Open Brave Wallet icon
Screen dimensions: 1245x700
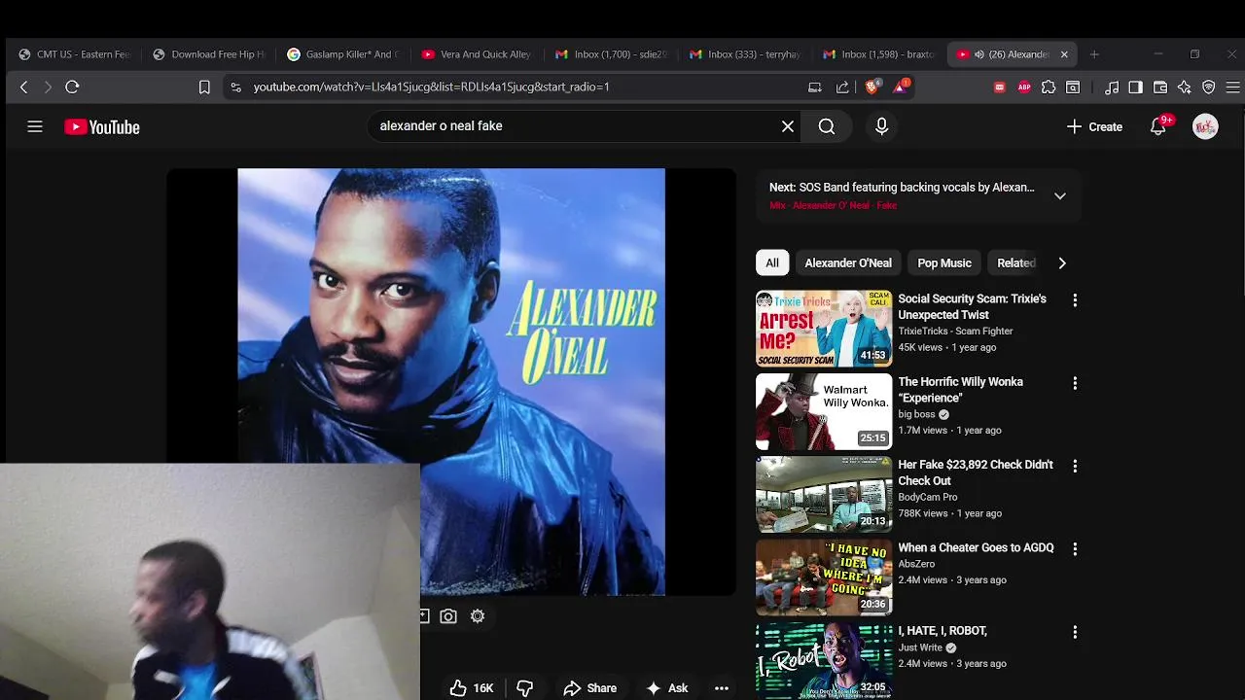1159,87
